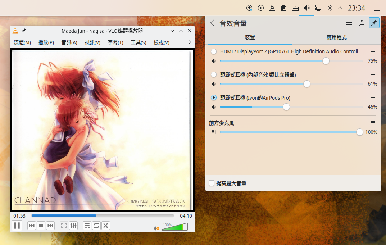The image size is (386, 245).
Task: Toggle VLC loop mode
Action: tap(96, 226)
